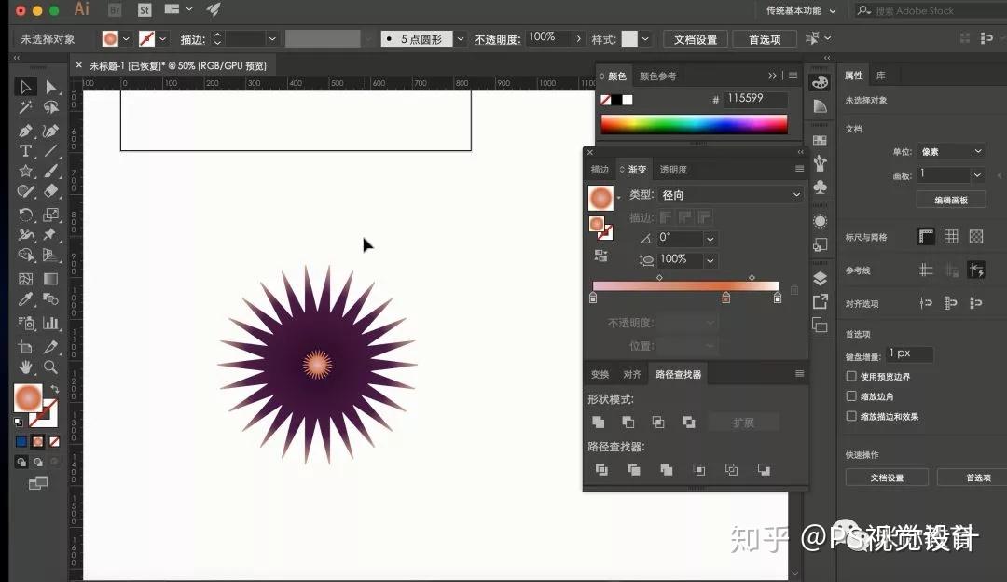Enable 缩放边角 checkbox

851,395
